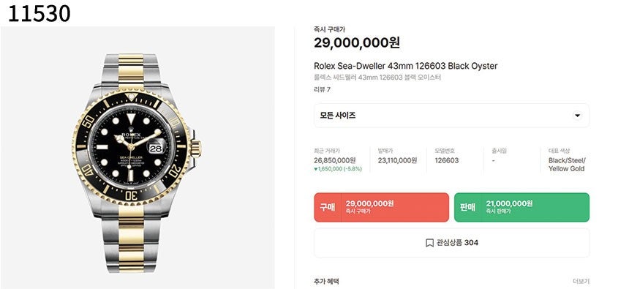Click the bookmark icon beside 관심상품
Screen dimensions: 629x289
pos(429,243)
